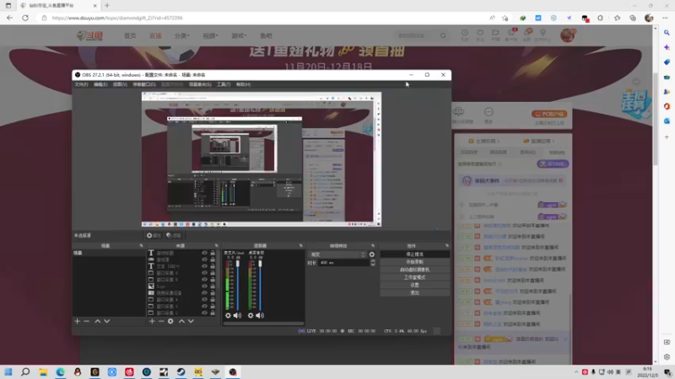
Task: Open 视频 dropdown in Douyu navigation
Action: [210, 35]
